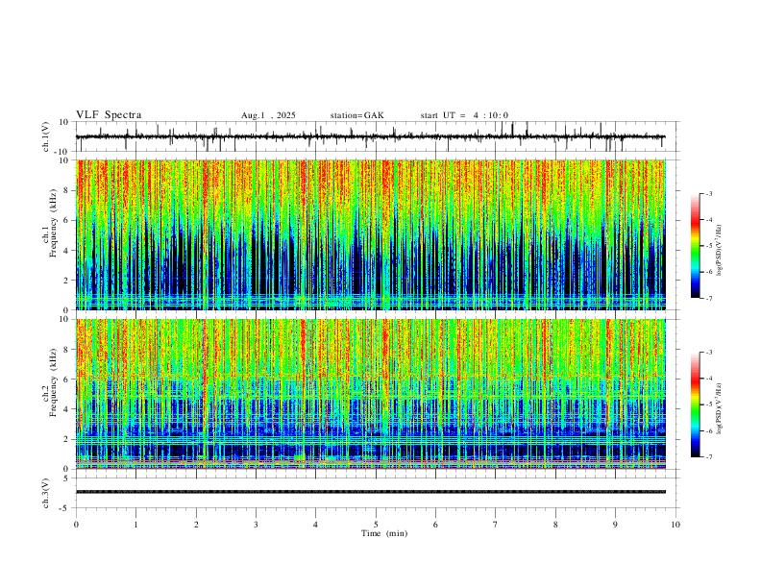Click the lower 'log(PSD) (V²/Hz)' colorbar label
Screen dimensions: 761x588
719,409
